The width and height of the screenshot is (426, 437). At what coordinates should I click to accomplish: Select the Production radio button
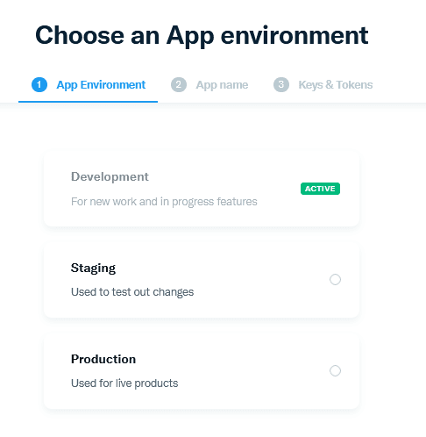coord(335,370)
